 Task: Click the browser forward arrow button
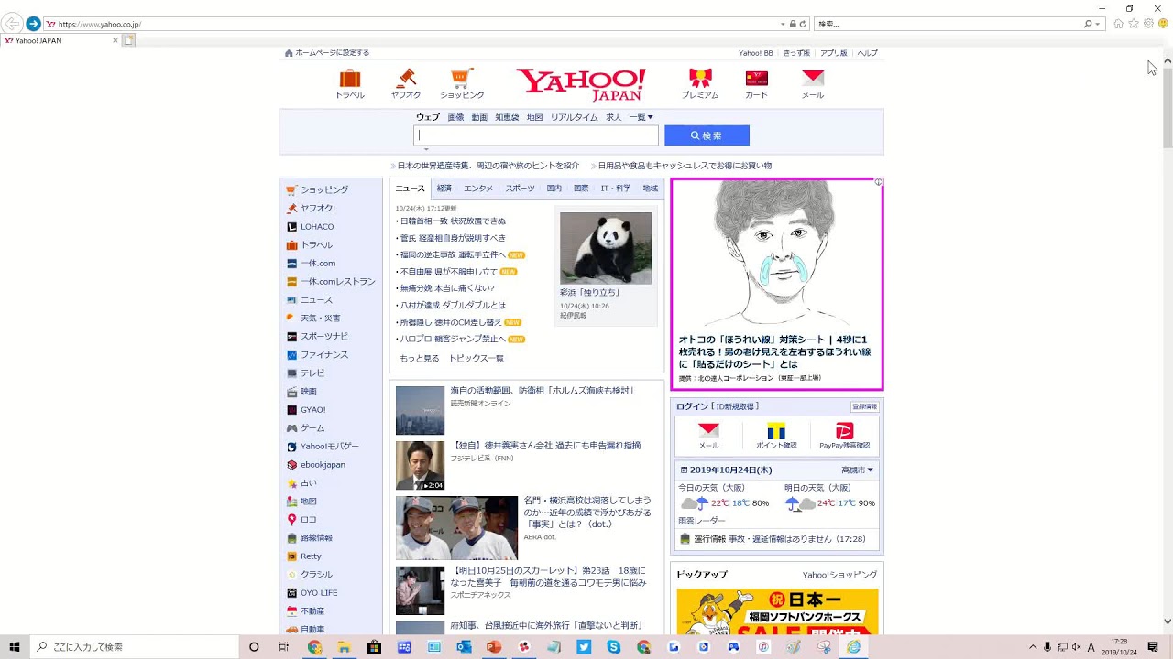[x=34, y=24]
